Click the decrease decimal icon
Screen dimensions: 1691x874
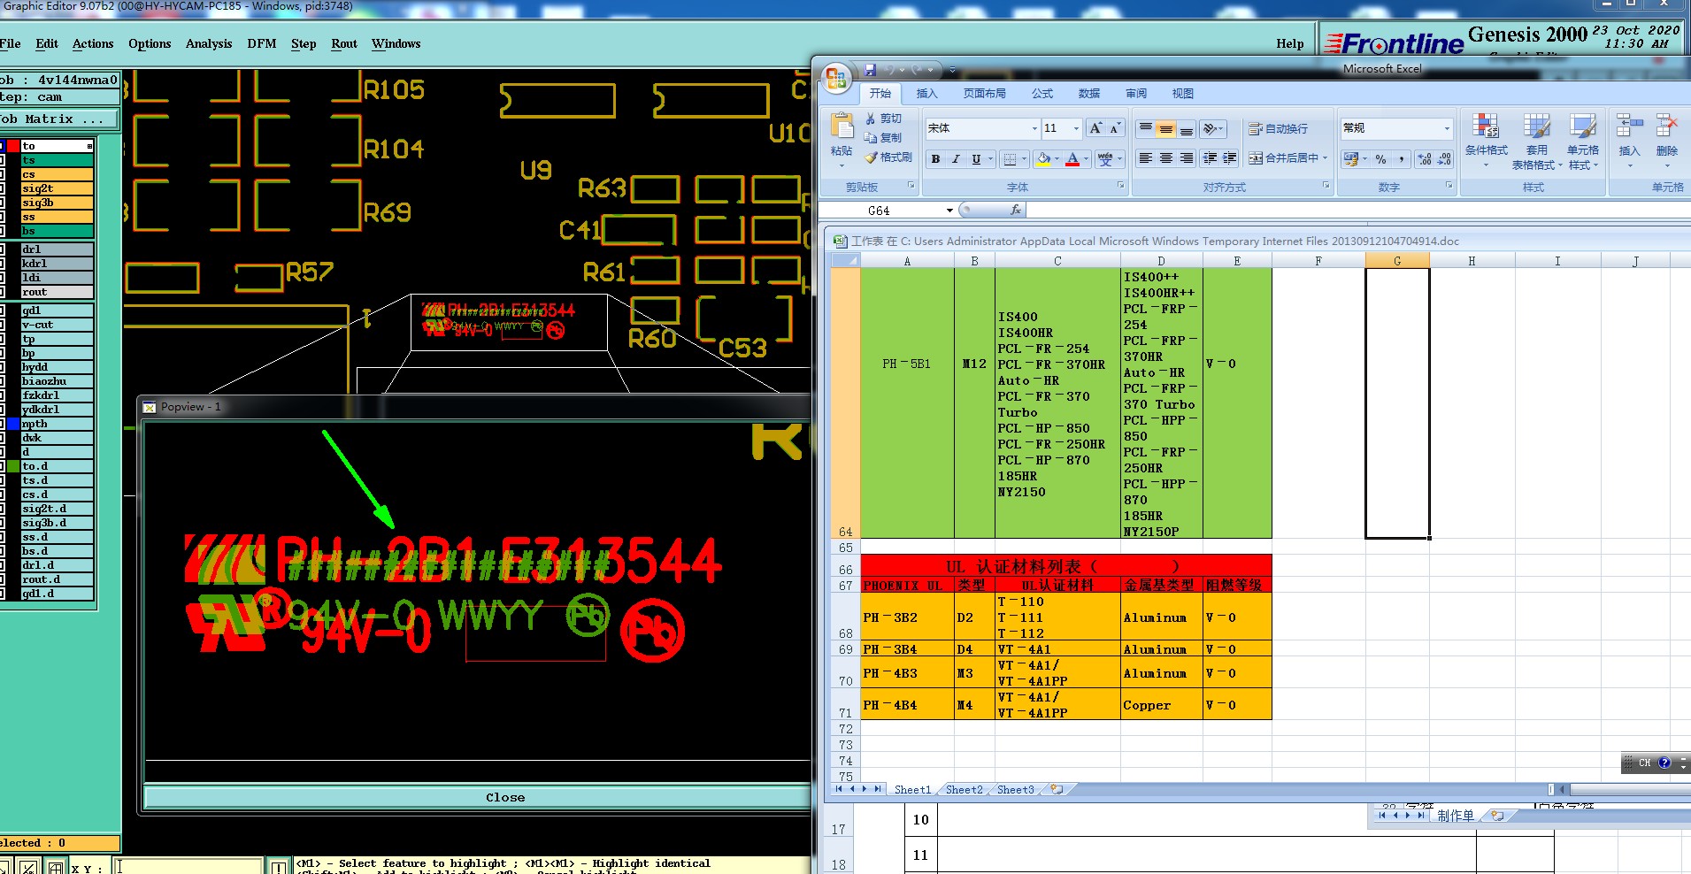click(1444, 159)
